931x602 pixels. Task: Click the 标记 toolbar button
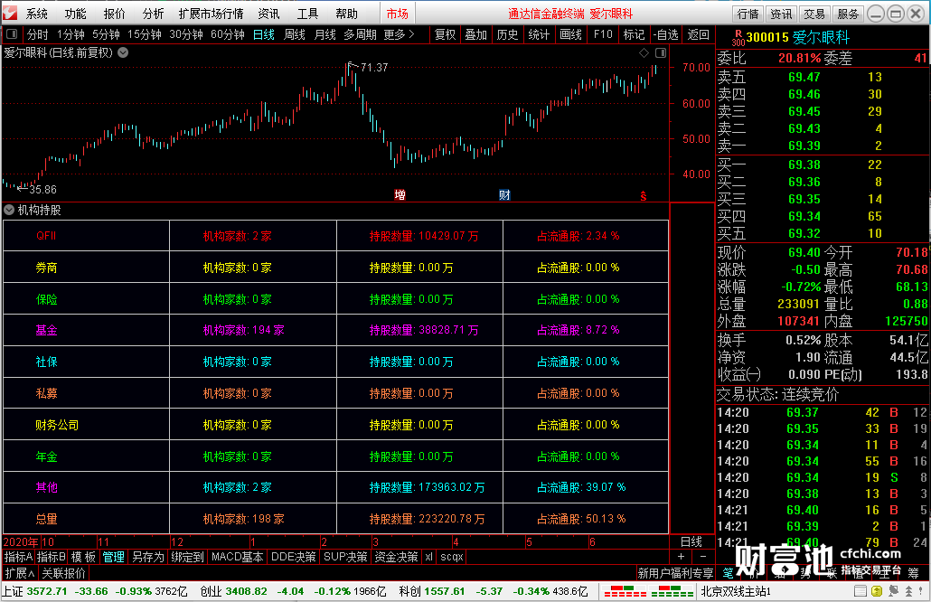tap(634, 34)
